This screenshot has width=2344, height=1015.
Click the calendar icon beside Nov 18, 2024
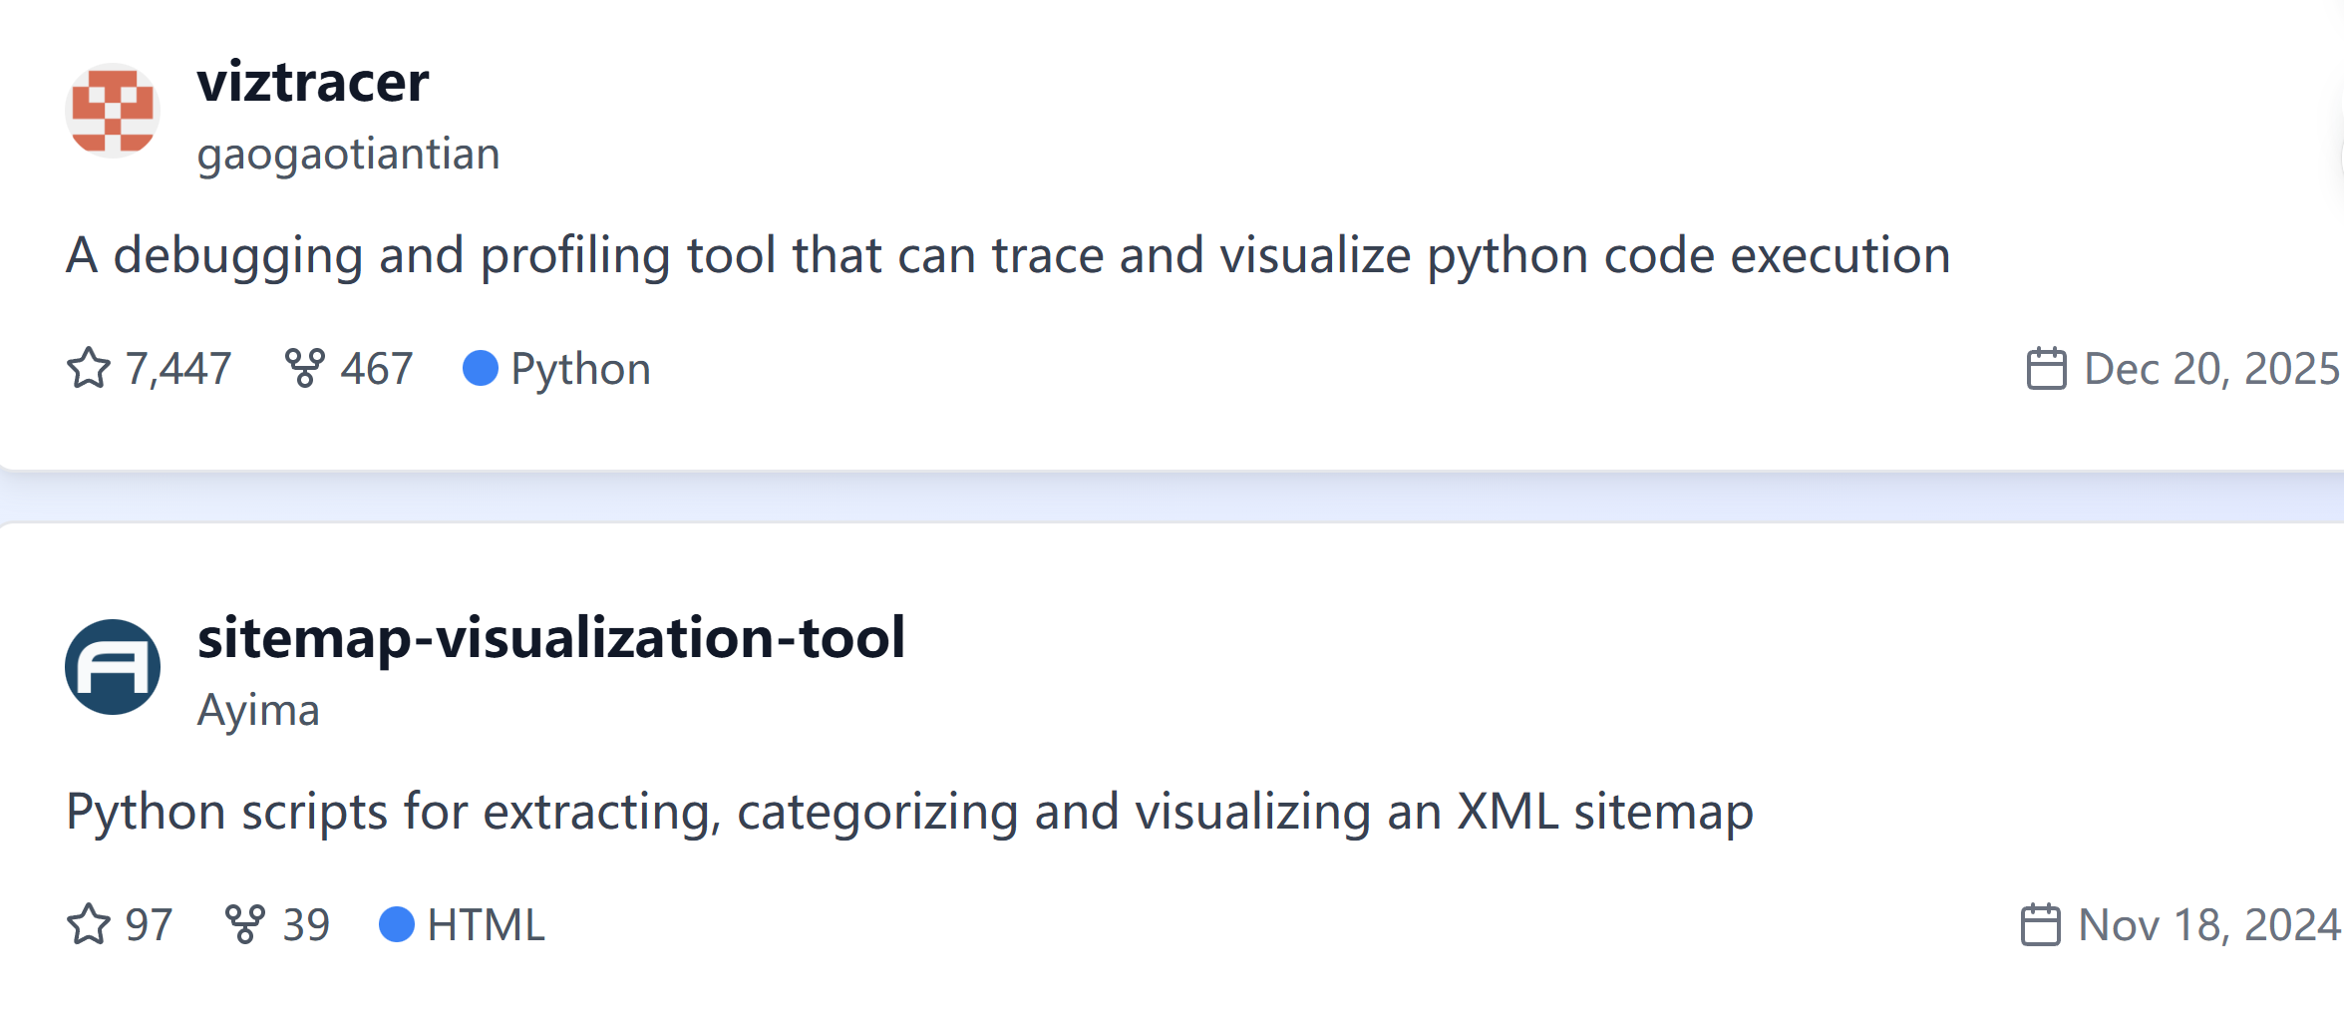(x=2040, y=925)
